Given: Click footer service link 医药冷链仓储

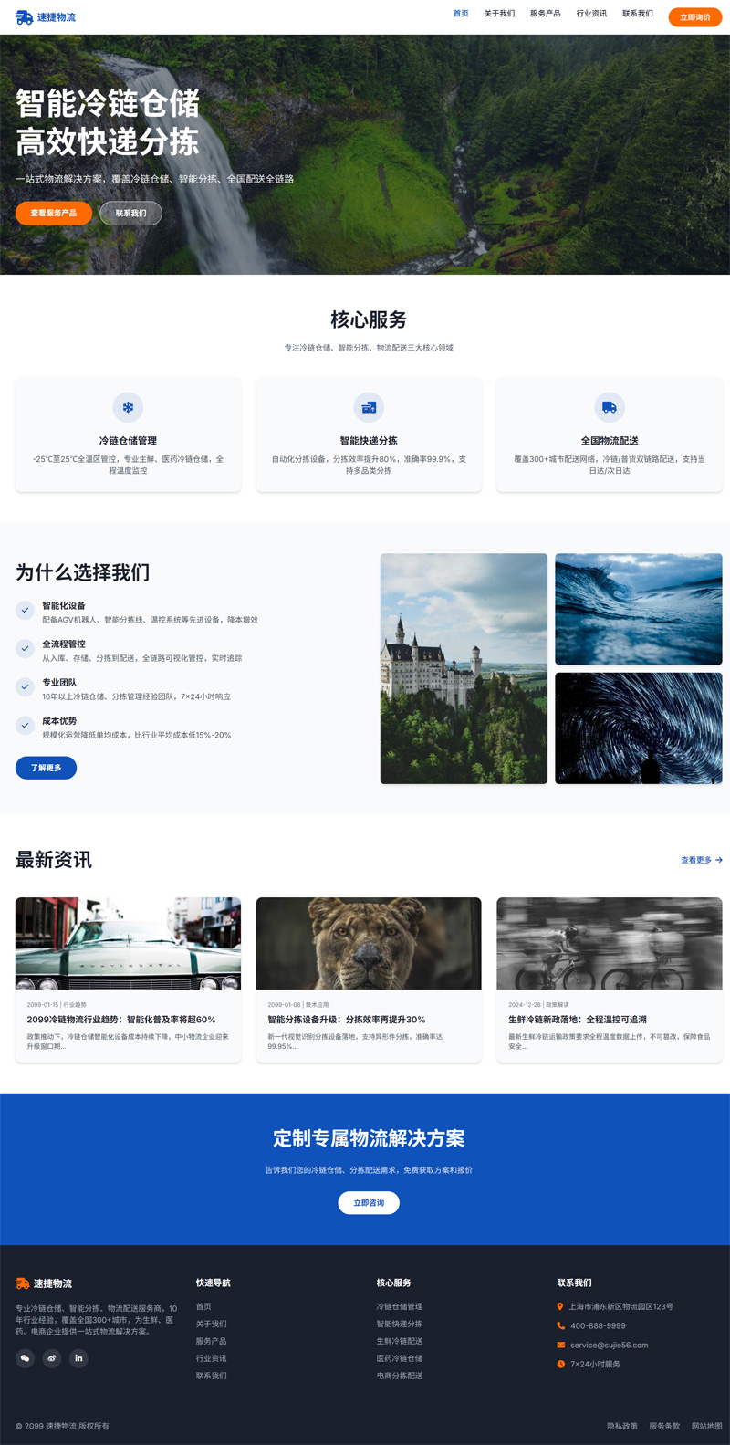Looking at the screenshot, I should pos(400,1358).
